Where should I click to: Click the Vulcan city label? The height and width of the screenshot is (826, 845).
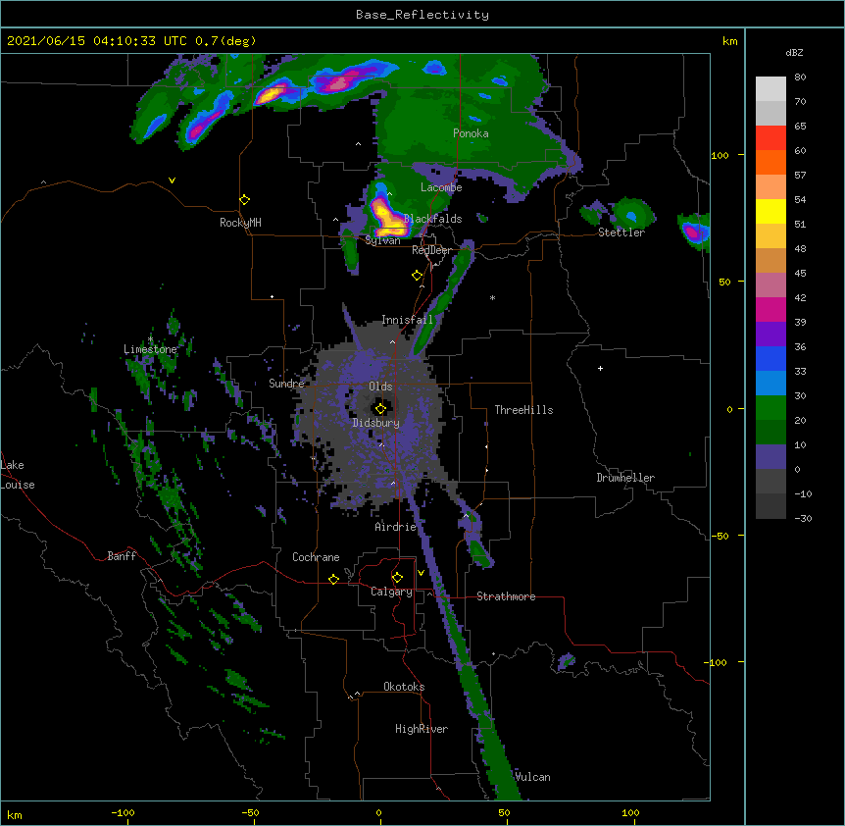coord(532,777)
